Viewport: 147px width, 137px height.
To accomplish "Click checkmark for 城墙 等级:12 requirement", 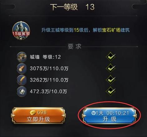I will (x=111, y=57).
